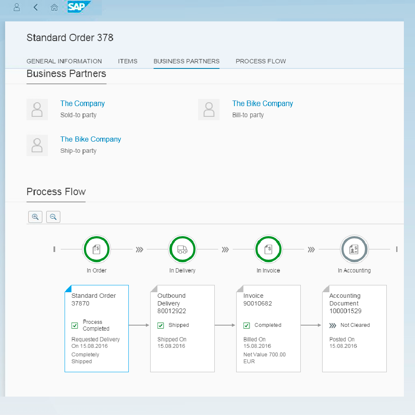Image resolution: width=415 pixels, height=415 pixels.
Task: Open The Bike Company ship-to party link
Action: coord(91,139)
